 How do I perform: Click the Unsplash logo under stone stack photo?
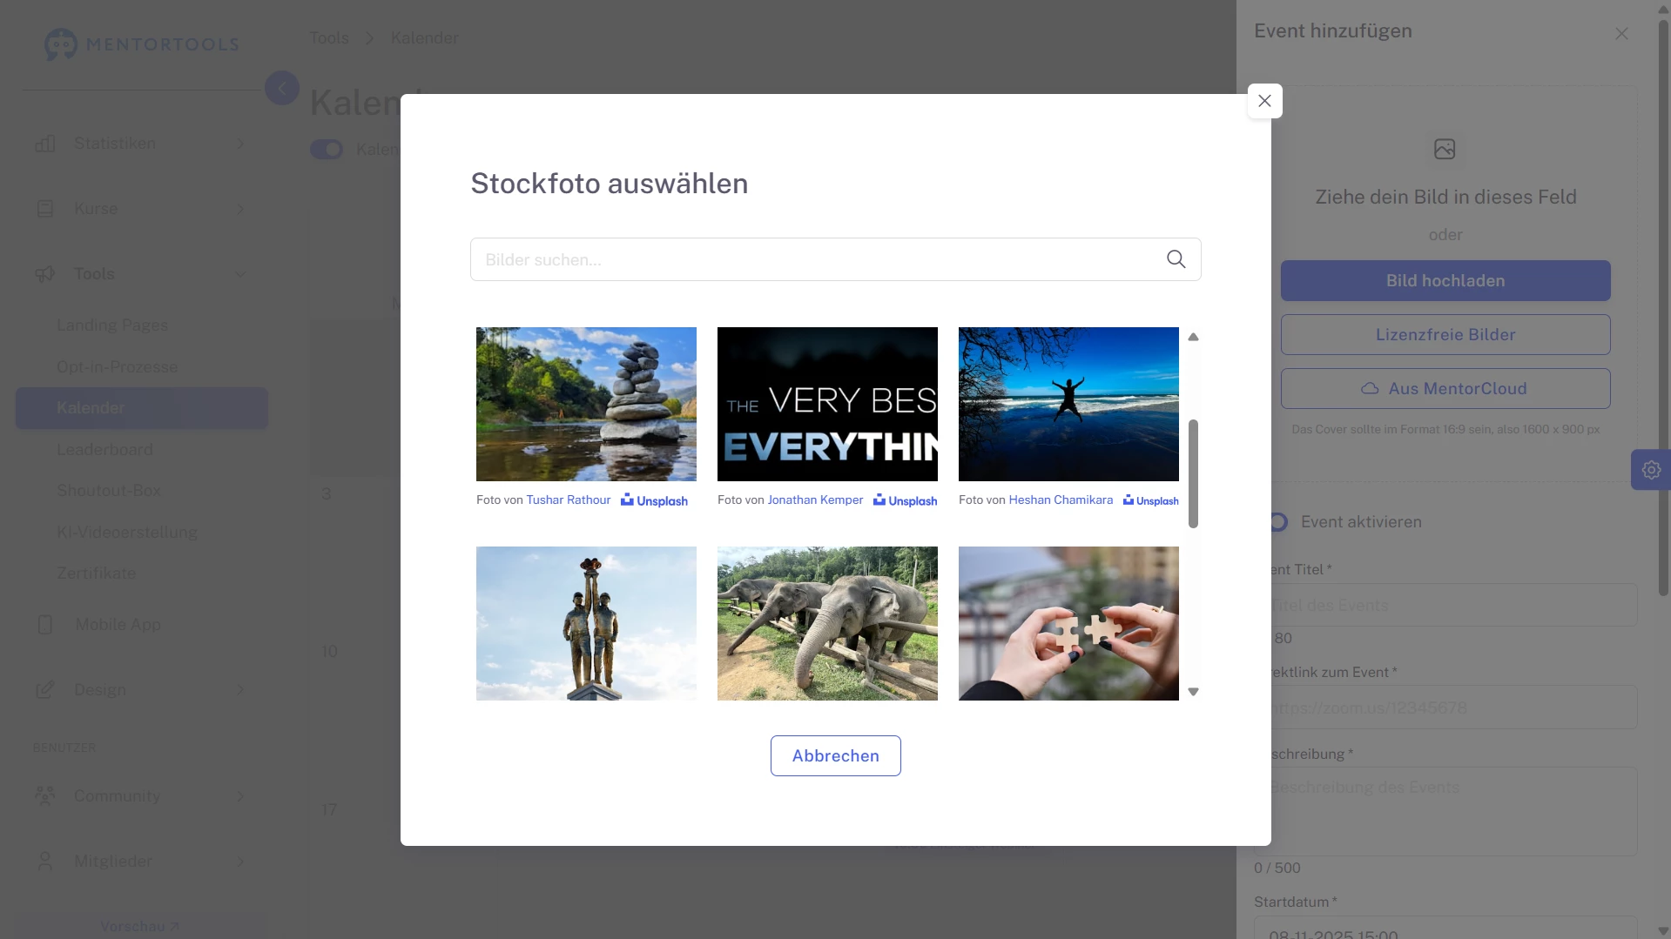pyautogui.click(x=654, y=500)
